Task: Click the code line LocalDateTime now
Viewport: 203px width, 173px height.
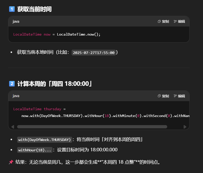Action: [x=57, y=34]
